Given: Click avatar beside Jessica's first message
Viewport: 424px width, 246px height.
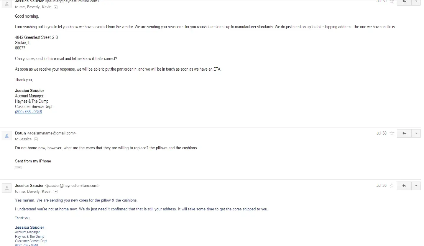Looking at the screenshot, I should pyautogui.click(x=7, y=4).
